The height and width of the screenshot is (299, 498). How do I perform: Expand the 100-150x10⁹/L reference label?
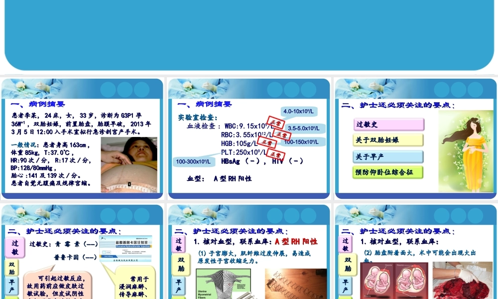point(301,142)
